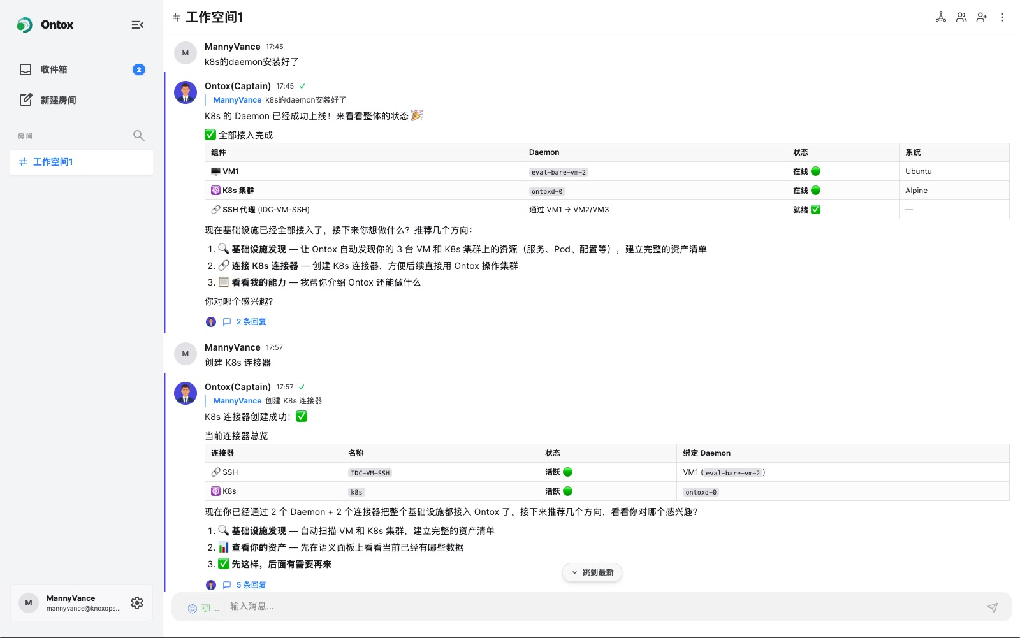Click the K8s connector helm icon in input bar
Viewport: 1020px width, 638px height.
click(x=193, y=609)
